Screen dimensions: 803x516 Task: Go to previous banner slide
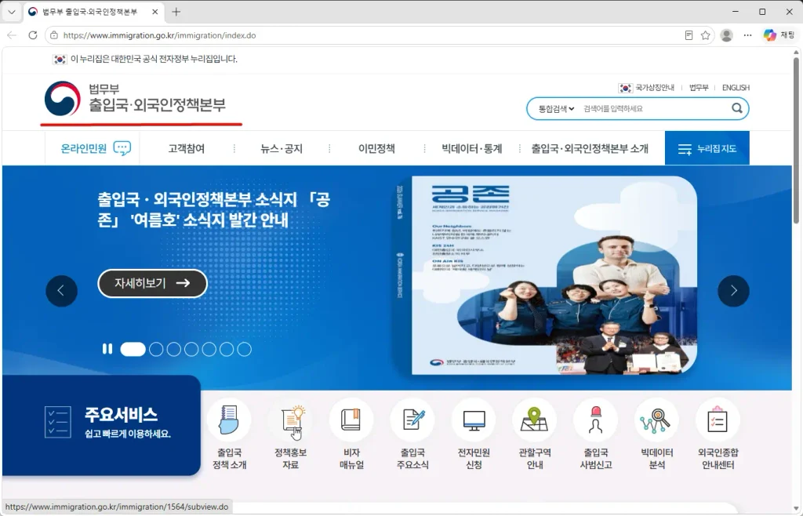(x=61, y=291)
